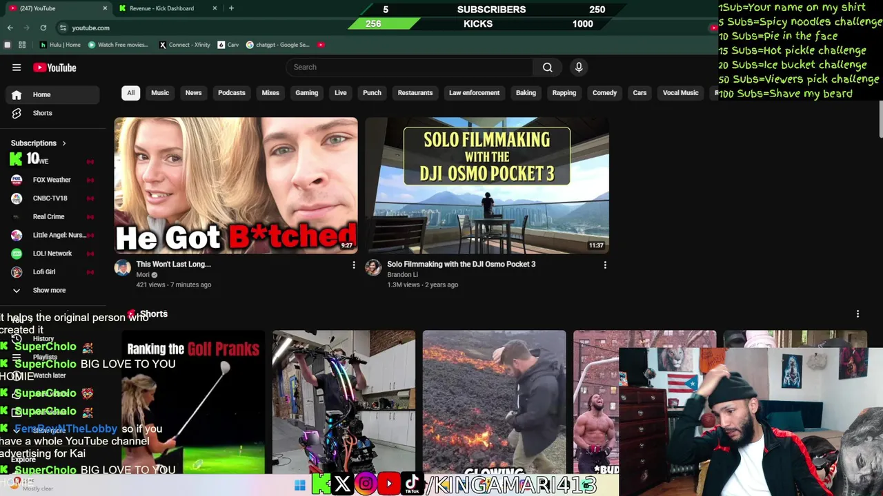Play the DJI Osmo Pocket 3 thumbnail

click(487, 185)
